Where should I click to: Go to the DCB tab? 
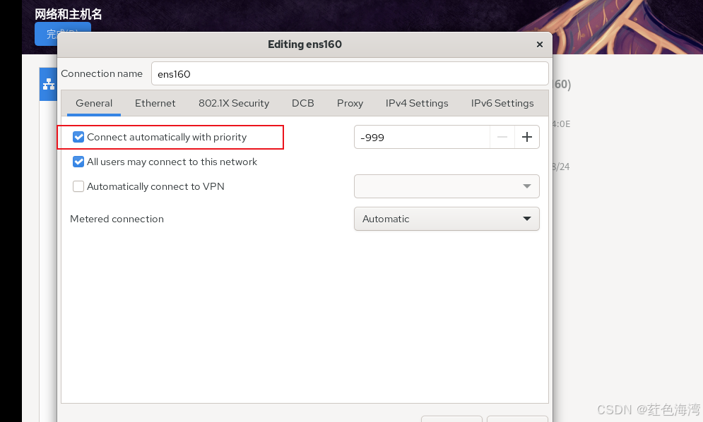[302, 104]
